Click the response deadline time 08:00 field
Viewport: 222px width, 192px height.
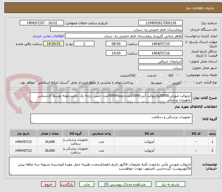pyautogui.click(x=116, y=44)
